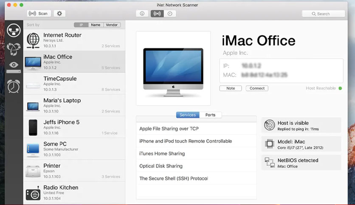Image resolution: width=355 pixels, height=205 pixels.
Task: Select iTunes Home Sharing service
Action: pos(196,153)
